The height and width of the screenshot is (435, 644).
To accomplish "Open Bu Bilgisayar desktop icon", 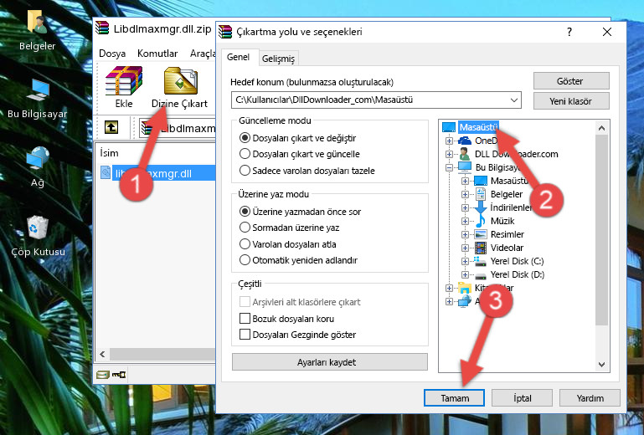I will click(x=37, y=99).
